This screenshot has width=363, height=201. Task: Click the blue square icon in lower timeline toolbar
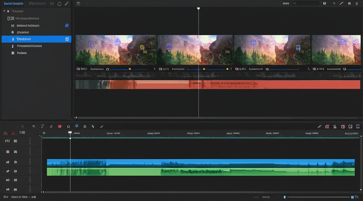85,126
